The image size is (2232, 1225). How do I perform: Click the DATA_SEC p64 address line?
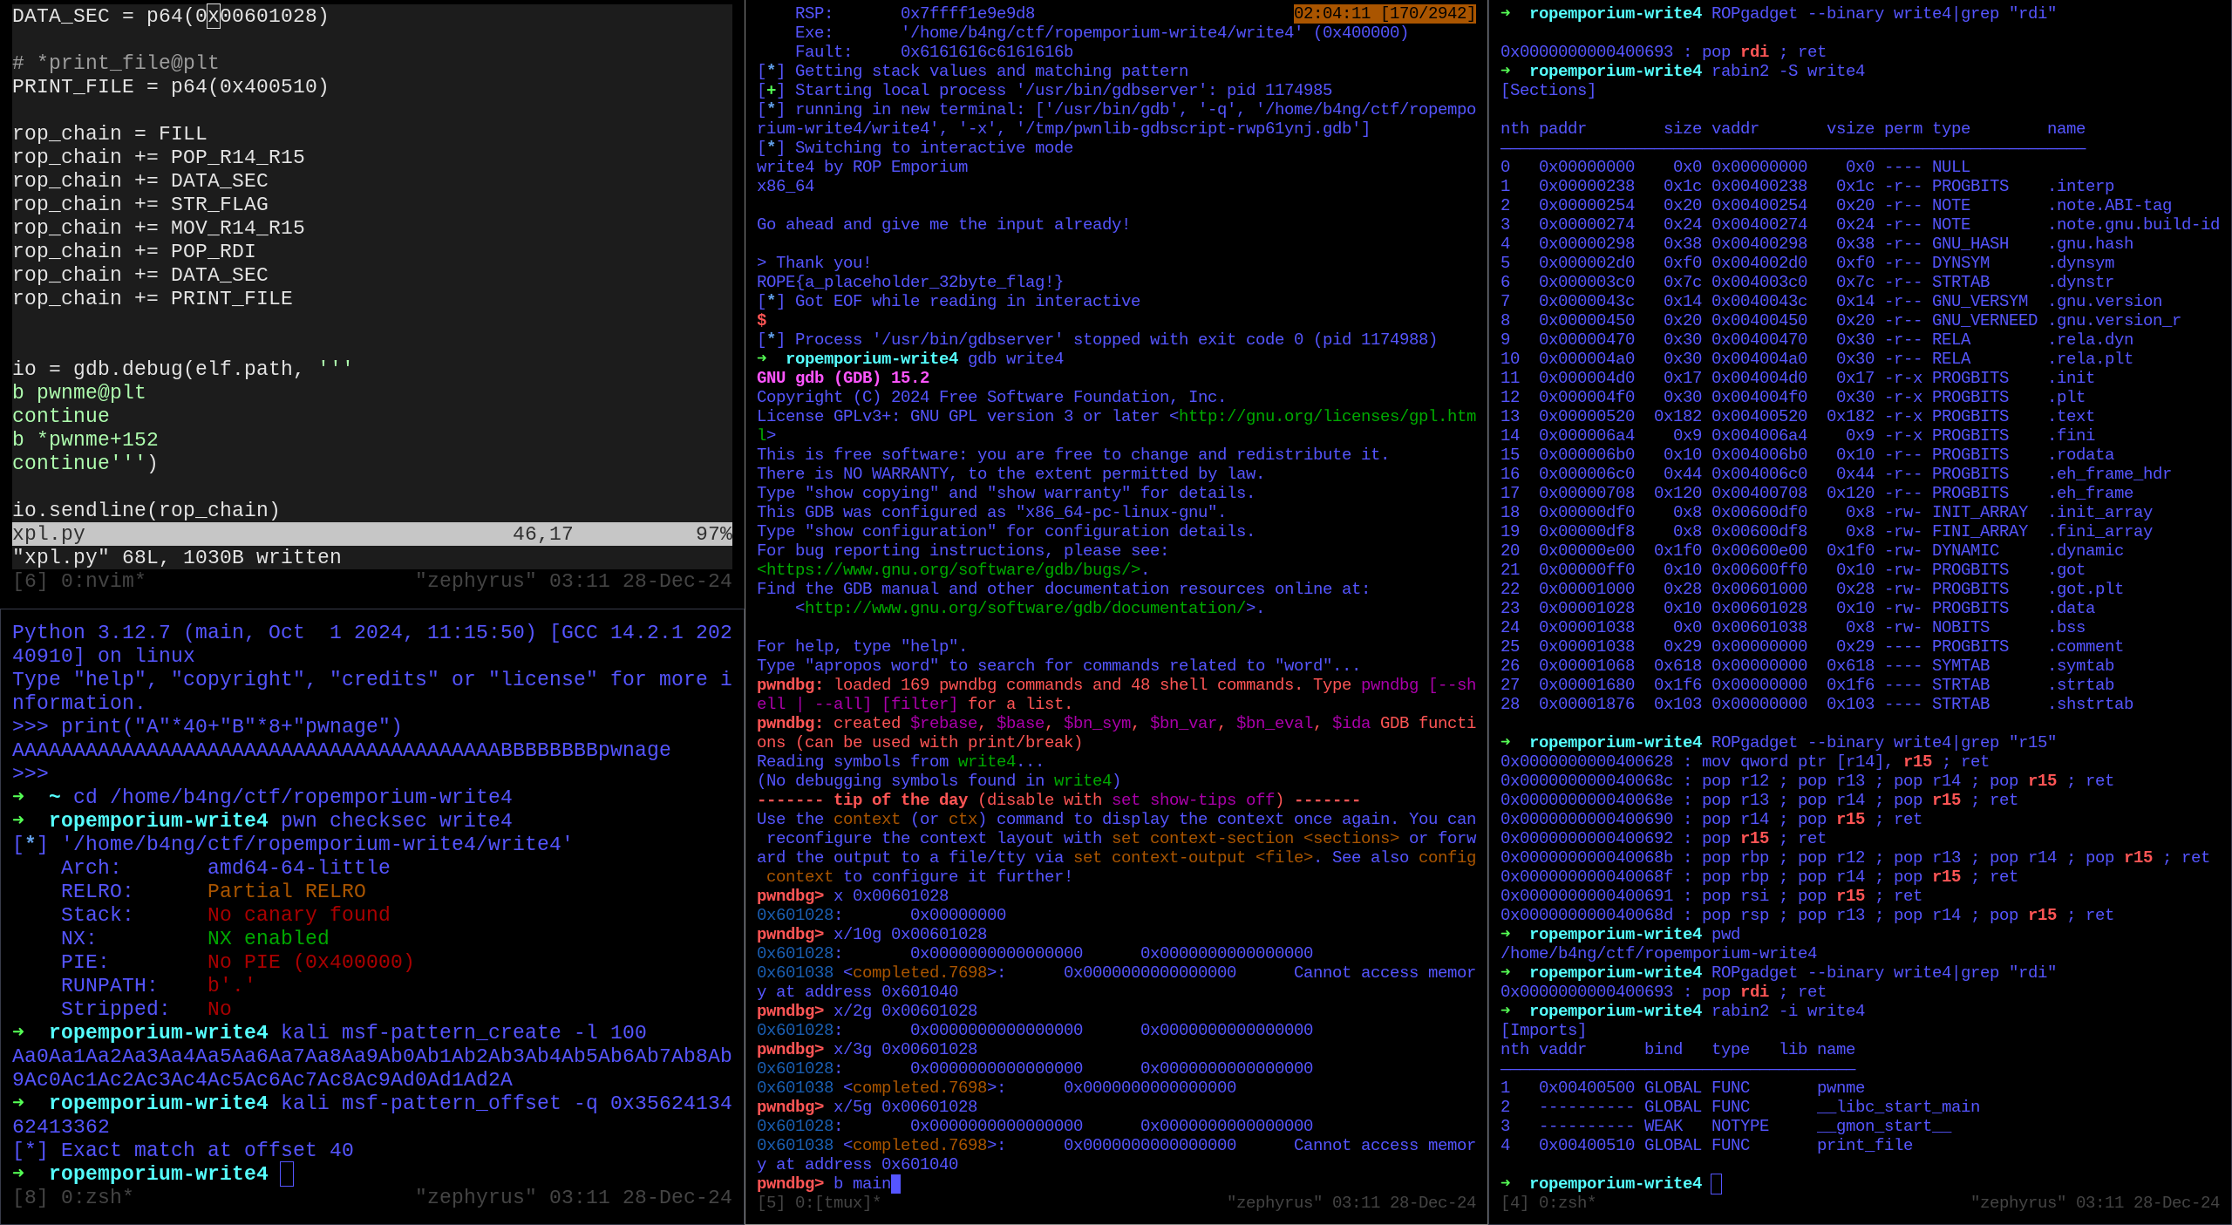pos(170,16)
